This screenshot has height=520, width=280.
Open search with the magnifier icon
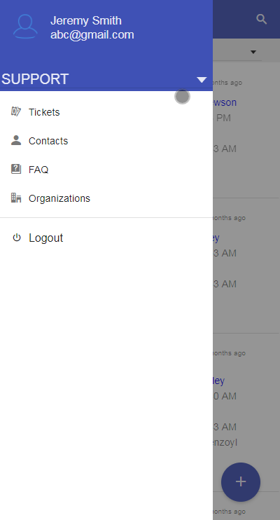(x=261, y=19)
